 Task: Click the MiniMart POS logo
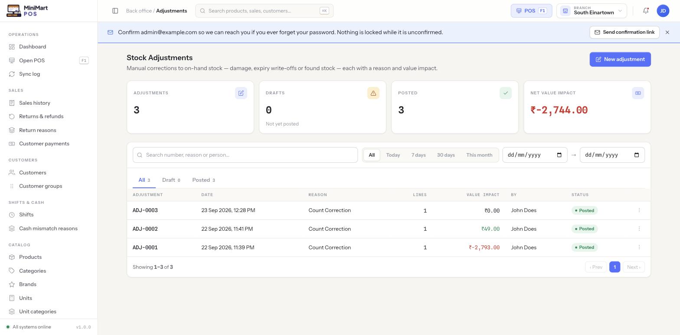27,11
